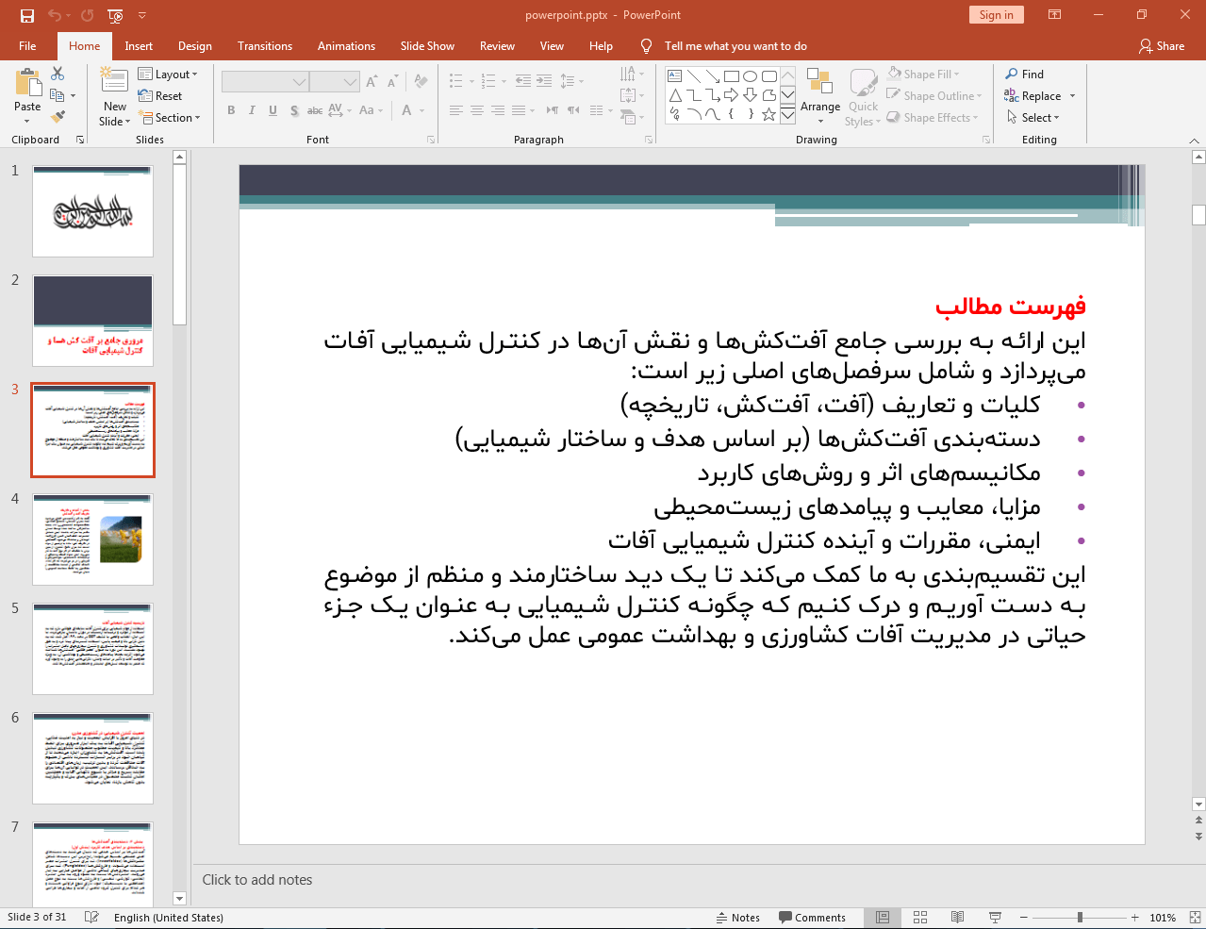Click the Find magnifier button
This screenshot has width=1206, height=929.
point(1025,74)
